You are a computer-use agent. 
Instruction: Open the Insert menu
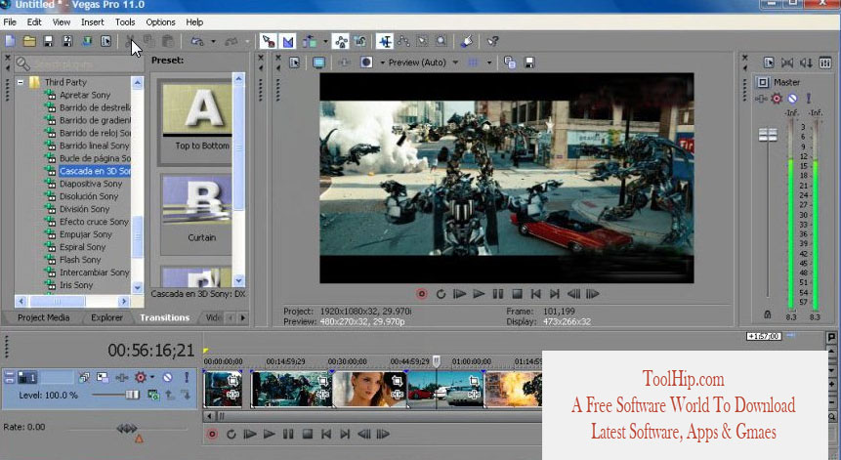click(93, 22)
